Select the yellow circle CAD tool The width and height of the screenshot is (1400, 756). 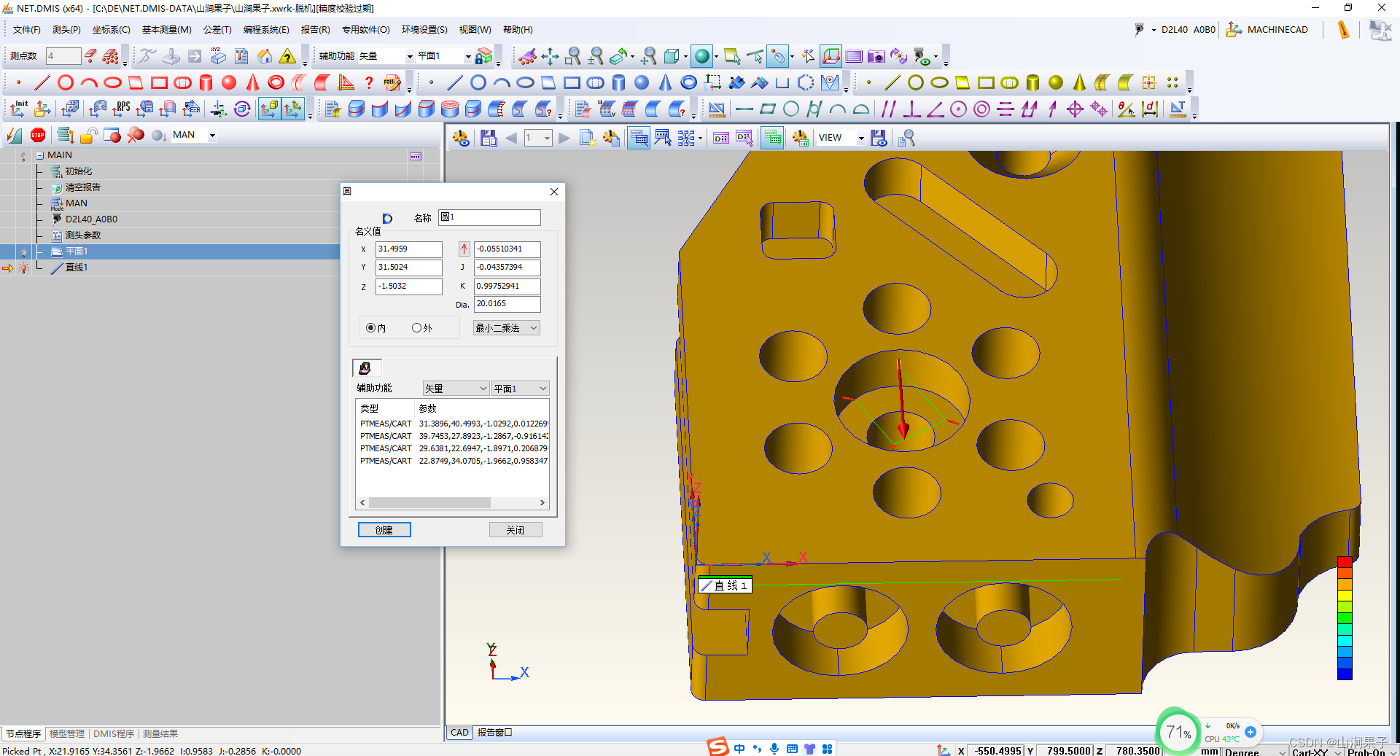(x=916, y=82)
